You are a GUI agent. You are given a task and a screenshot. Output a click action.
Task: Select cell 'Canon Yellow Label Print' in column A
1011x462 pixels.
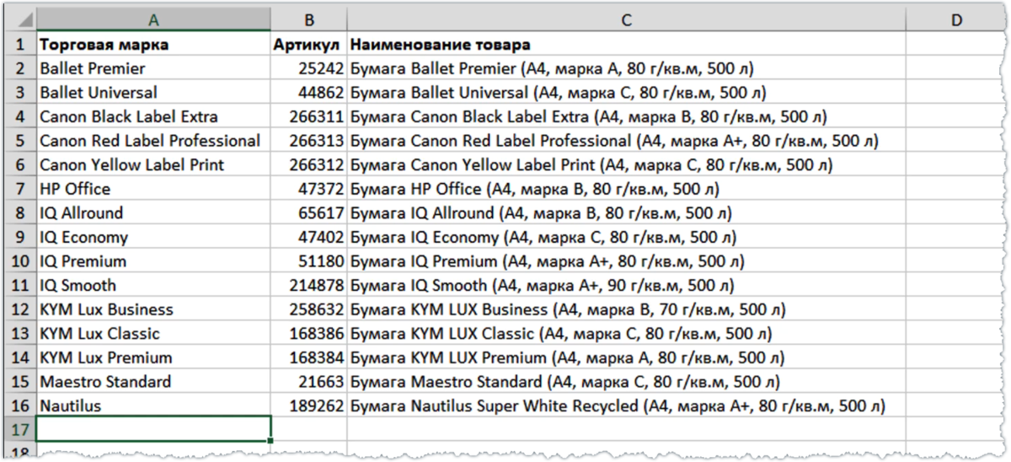pos(153,164)
